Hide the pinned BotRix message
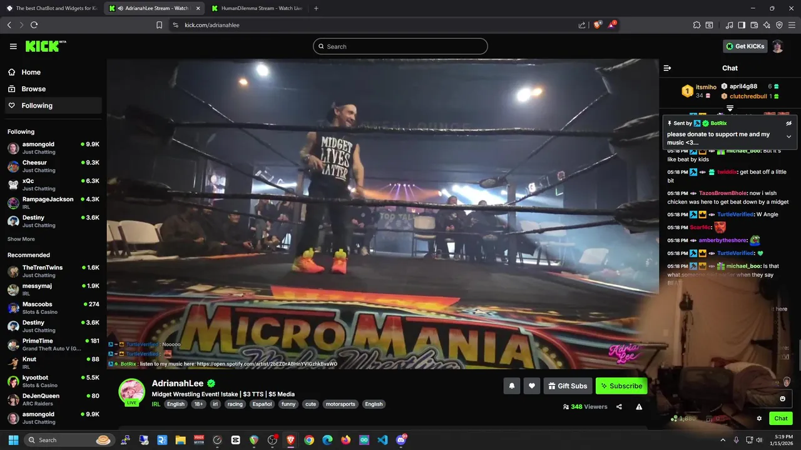 pyautogui.click(x=788, y=123)
